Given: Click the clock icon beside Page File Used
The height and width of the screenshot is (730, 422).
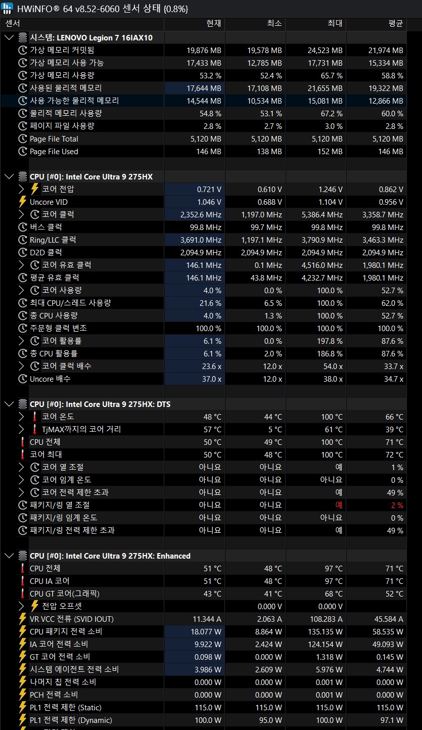Looking at the screenshot, I should [22, 151].
